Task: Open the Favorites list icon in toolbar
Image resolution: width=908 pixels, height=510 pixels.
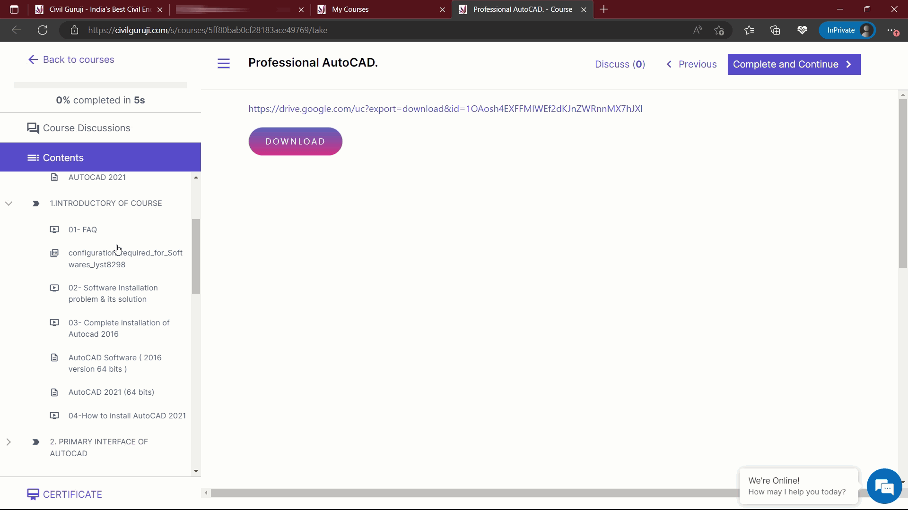Action: pos(749,30)
